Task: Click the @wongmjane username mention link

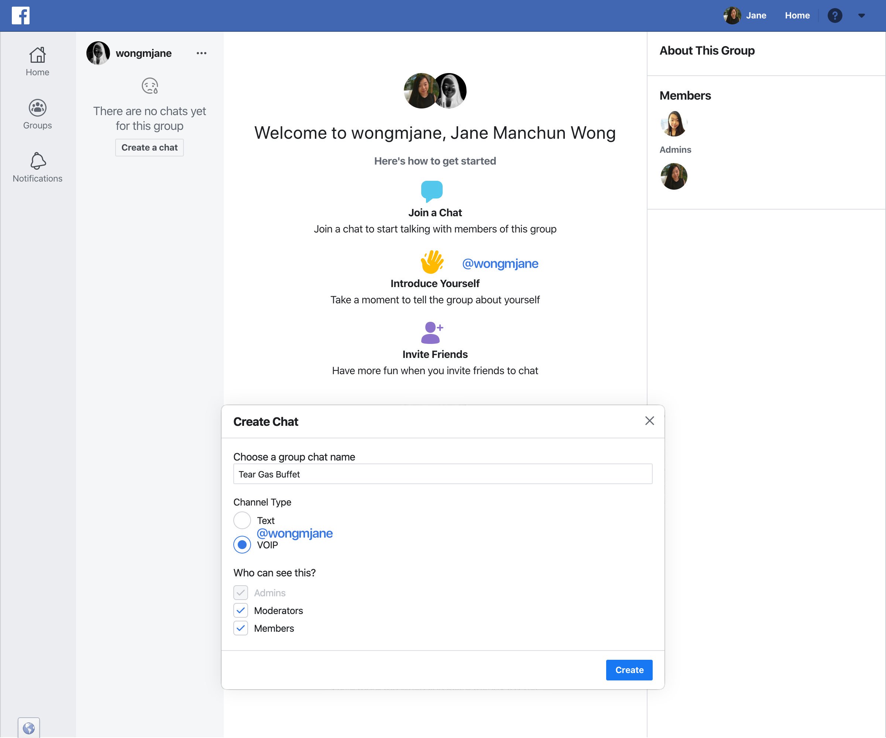Action: [500, 263]
